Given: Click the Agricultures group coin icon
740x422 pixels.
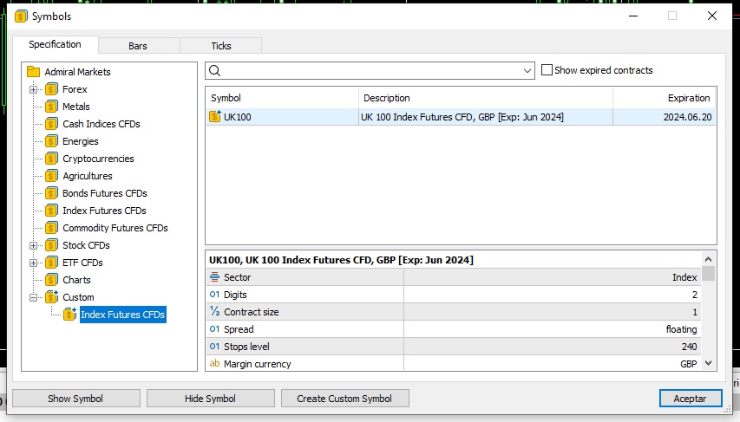Looking at the screenshot, I should 51,176.
